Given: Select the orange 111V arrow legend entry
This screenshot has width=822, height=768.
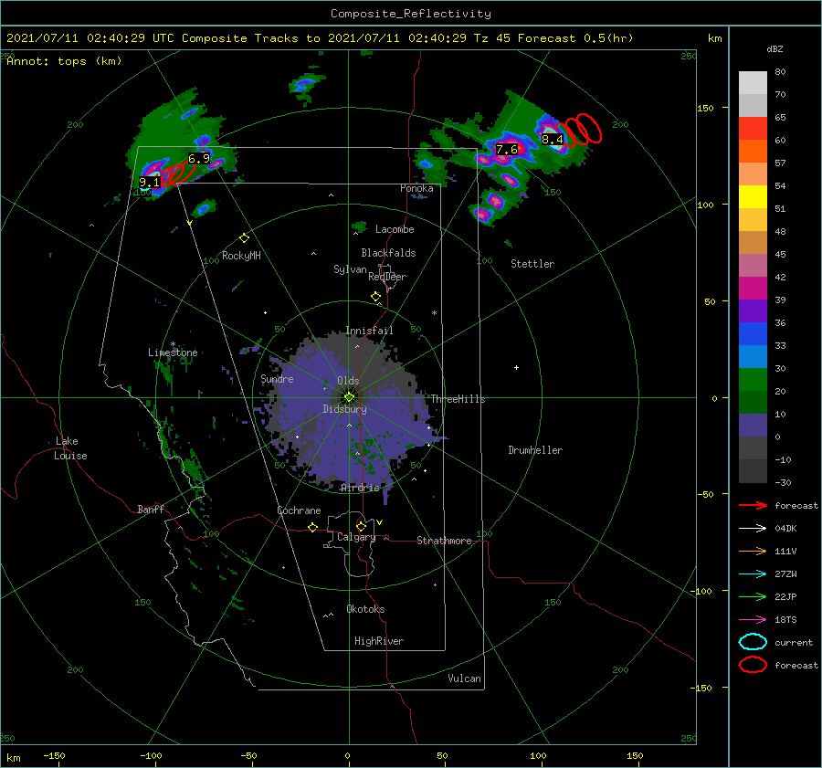Looking at the screenshot, I should [x=753, y=551].
